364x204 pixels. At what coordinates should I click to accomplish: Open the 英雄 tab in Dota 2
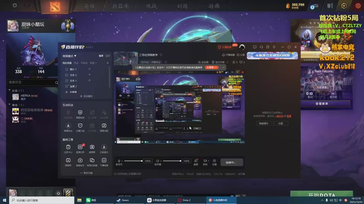89,6
